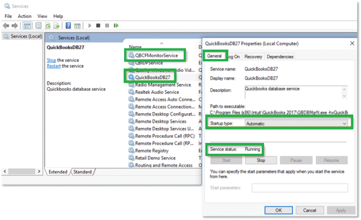Click the Resume button in Properties dialog

click(x=332, y=160)
